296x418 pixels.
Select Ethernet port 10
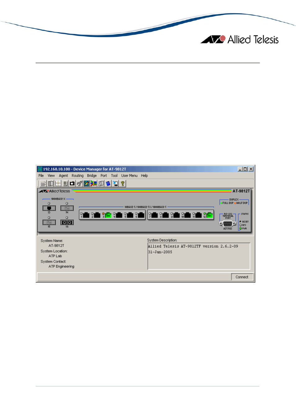point(187,215)
